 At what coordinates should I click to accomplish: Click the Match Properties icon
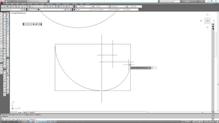(x=30, y=6)
